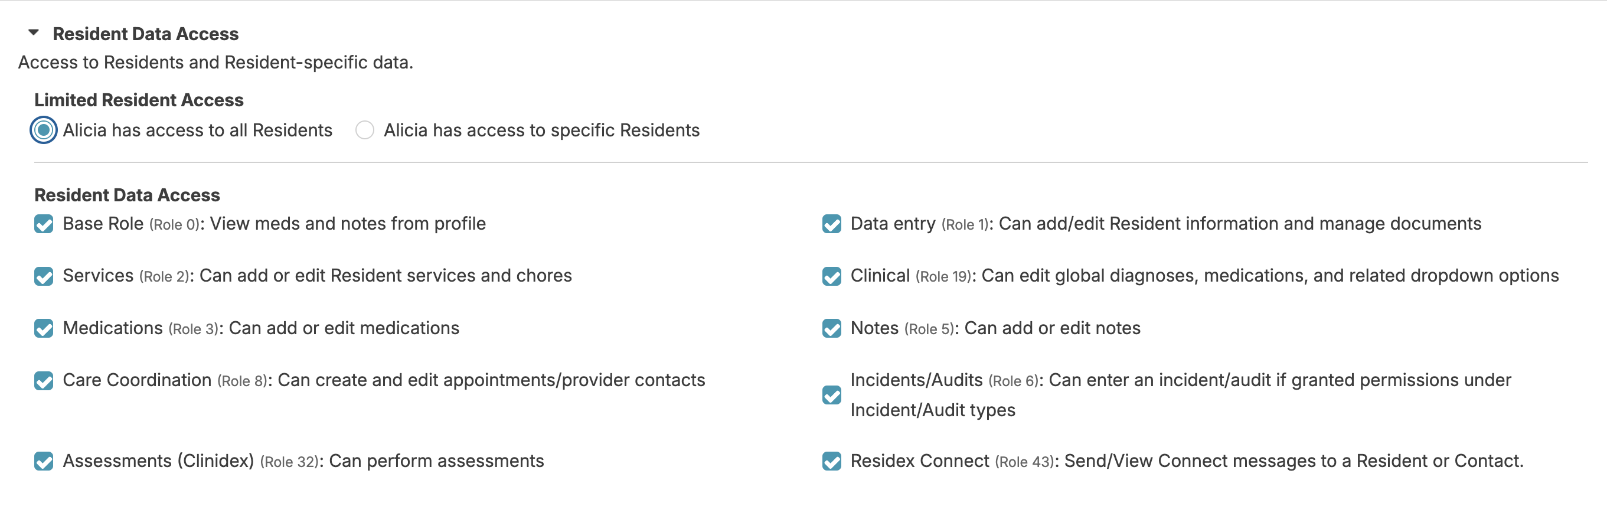Viewport: 1607px width, 516px height.
Task: Uncheck Assessments (Clinidex) Role 32 checkbox
Action: 44,461
